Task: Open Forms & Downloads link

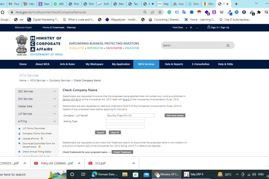Action: [54, 27]
